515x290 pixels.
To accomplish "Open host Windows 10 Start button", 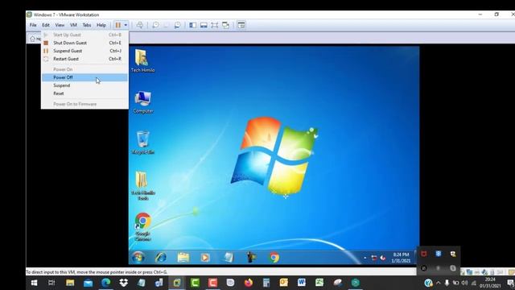I will tap(34, 283).
